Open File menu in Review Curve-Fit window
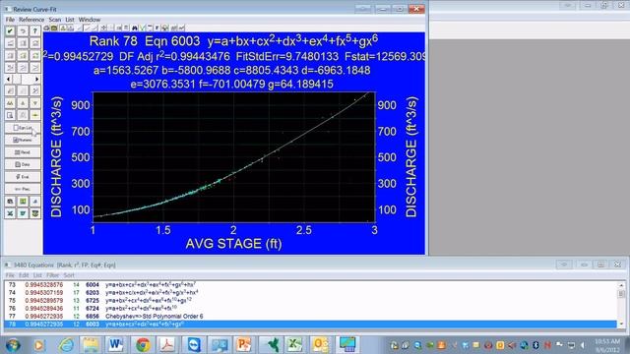The height and width of the screenshot is (354, 630). tap(10, 20)
